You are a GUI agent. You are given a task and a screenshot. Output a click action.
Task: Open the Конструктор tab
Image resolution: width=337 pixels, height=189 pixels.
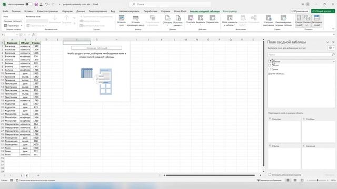[230, 11]
